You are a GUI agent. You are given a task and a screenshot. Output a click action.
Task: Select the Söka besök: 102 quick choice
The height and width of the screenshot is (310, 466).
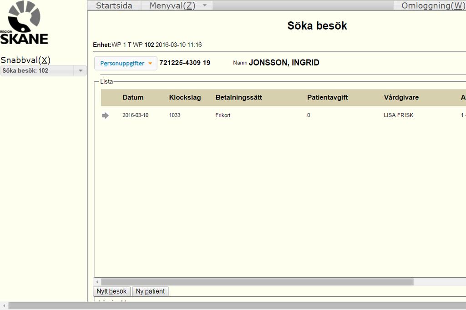pos(37,70)
